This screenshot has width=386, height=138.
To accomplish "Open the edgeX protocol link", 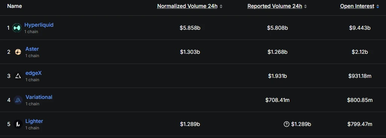I will pos(34,73).
